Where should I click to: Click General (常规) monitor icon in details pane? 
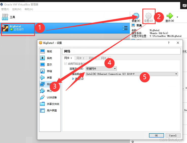[x=133, y=25]
